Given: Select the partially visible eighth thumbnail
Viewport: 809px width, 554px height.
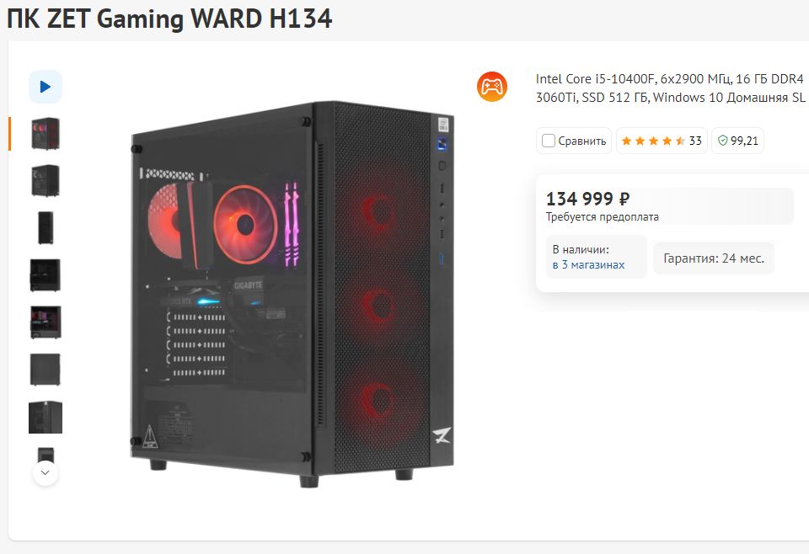Looking at the screenshot, I should 46,455.
